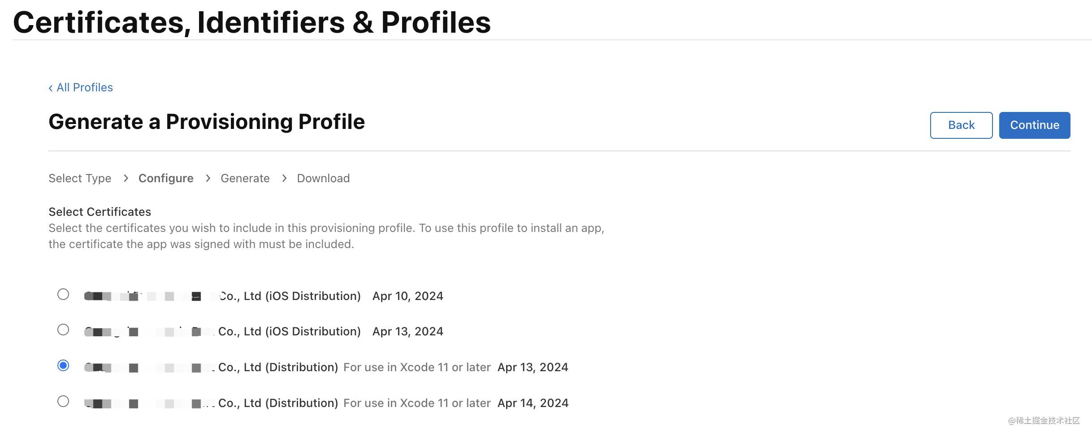Click the Download breadcrumb step
Viewport: 1092px width, 437px height.
click(323, 178)
